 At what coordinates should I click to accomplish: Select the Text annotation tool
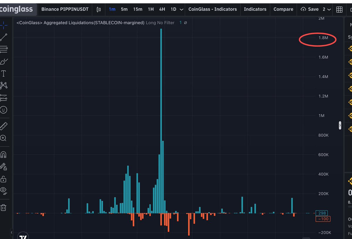(x=4, y=73)
